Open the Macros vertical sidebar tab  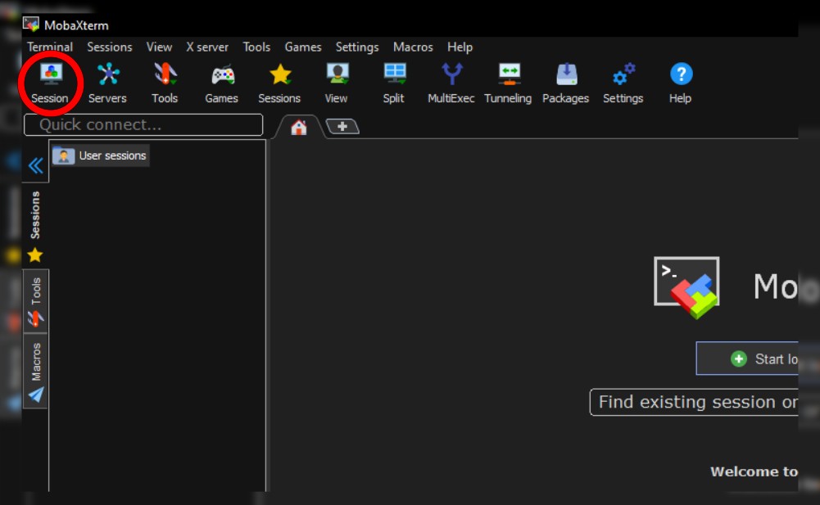pos(35,371)
